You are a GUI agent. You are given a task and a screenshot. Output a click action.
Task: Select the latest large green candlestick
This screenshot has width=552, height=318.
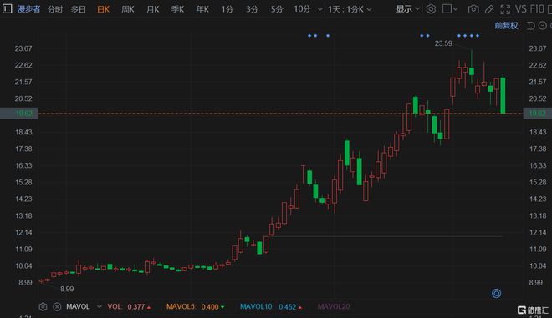click(503, 95)
